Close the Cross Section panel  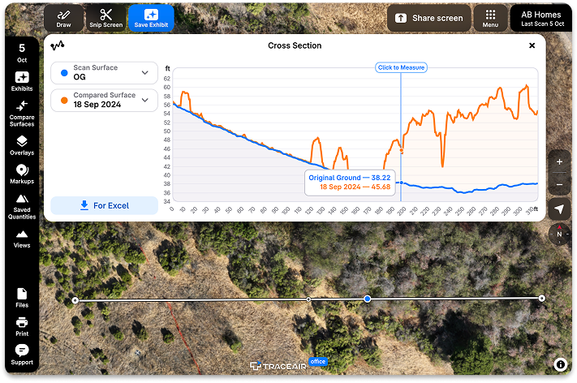pyautogui.click(x=532, y=45)
